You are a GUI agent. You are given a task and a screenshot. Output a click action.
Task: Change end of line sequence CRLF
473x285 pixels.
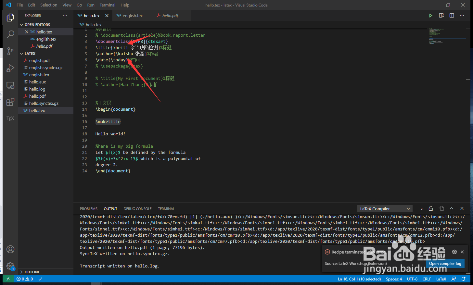(x=427, y=279)
